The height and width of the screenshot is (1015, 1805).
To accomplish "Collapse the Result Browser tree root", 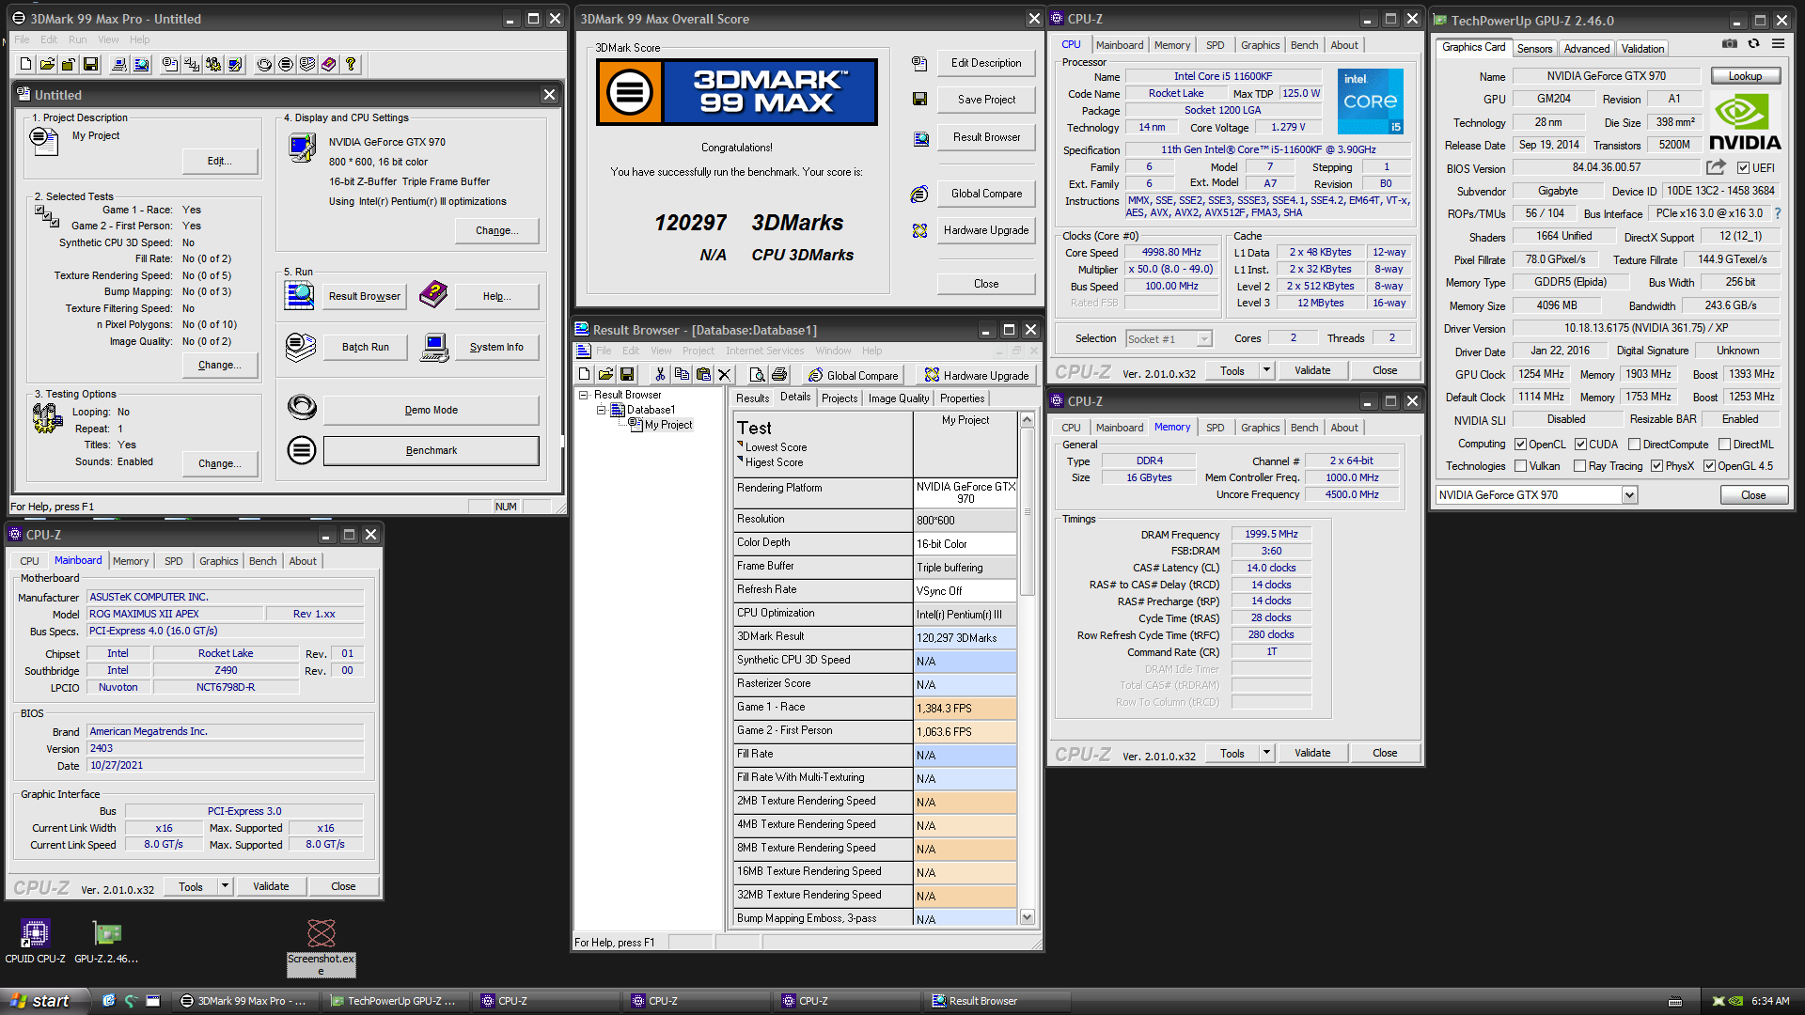I will pos(583,395).
